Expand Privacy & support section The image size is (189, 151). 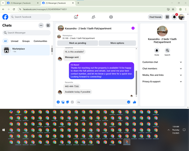[162, 82]
